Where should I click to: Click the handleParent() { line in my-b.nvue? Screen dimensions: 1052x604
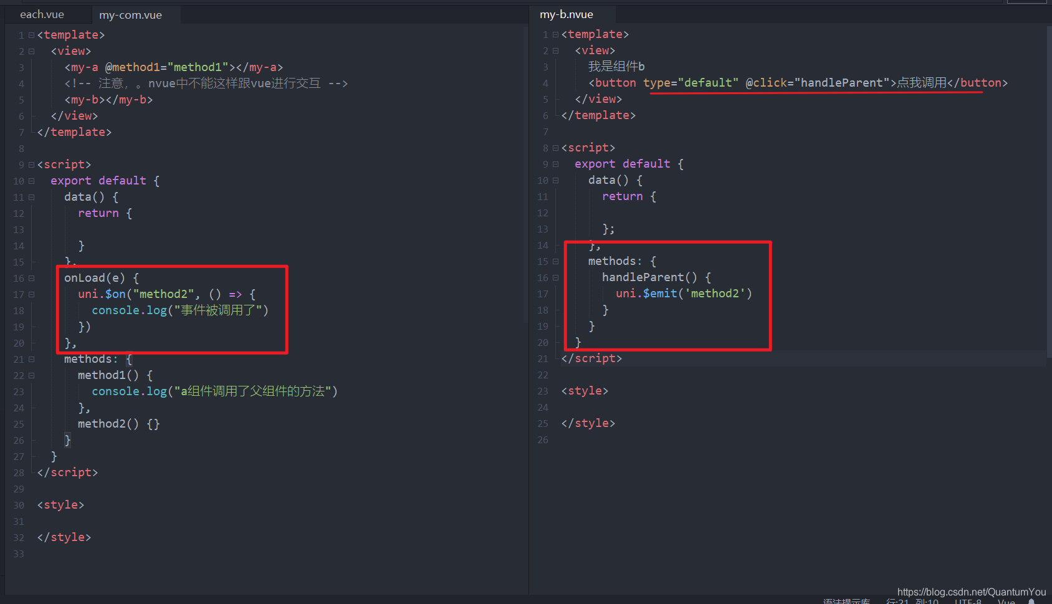pos(656,277)
